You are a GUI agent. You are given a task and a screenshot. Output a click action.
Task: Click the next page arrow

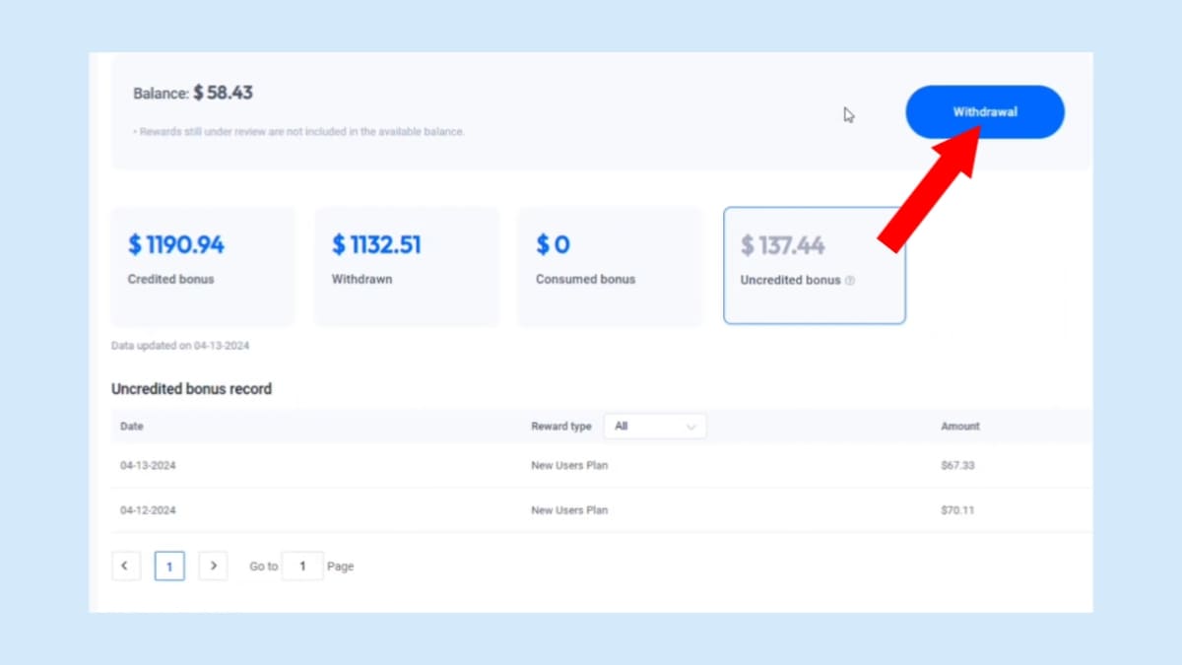(213, 565)
